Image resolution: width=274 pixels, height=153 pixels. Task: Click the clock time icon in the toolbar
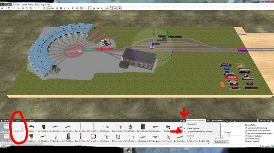click(x=77, y=8)
